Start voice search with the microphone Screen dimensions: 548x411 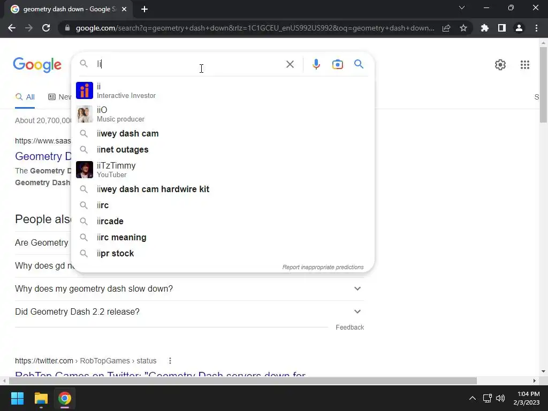(x=316, y=64)
